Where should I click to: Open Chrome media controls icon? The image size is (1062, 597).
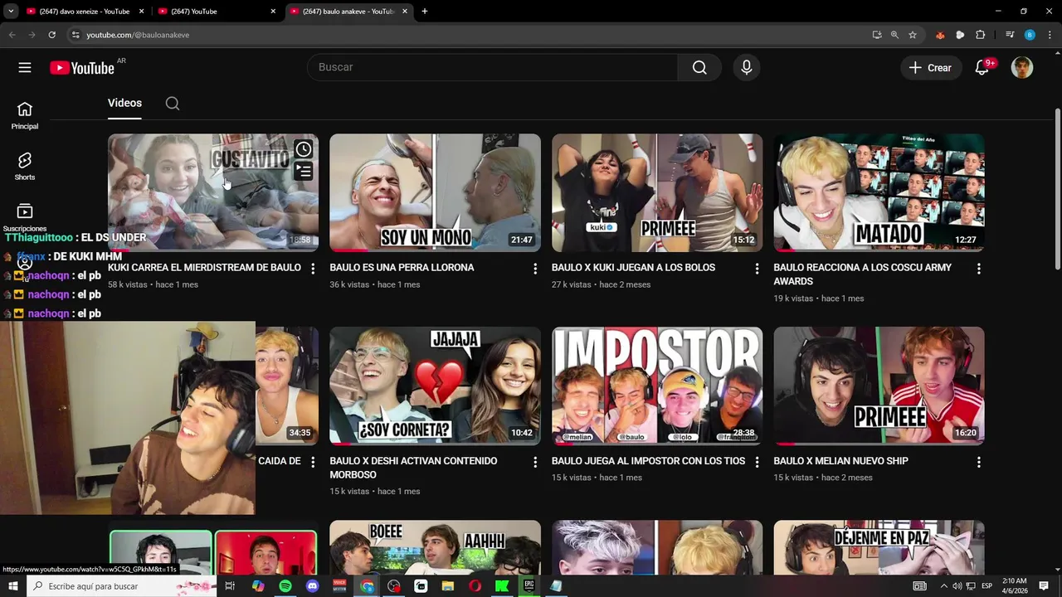pos(1010,35)
